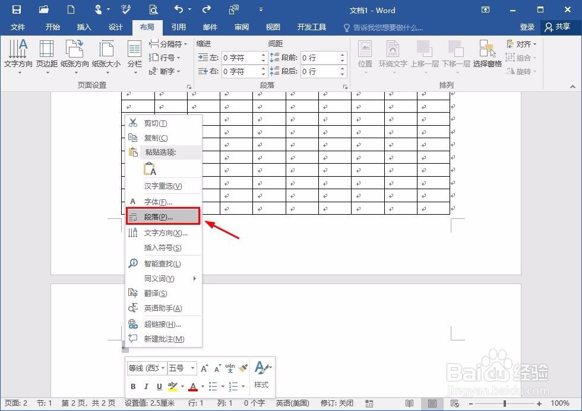582x411 pixels.
Task: Expand the 同义词 (Synonyms) submenu
Action: [160, 278]
